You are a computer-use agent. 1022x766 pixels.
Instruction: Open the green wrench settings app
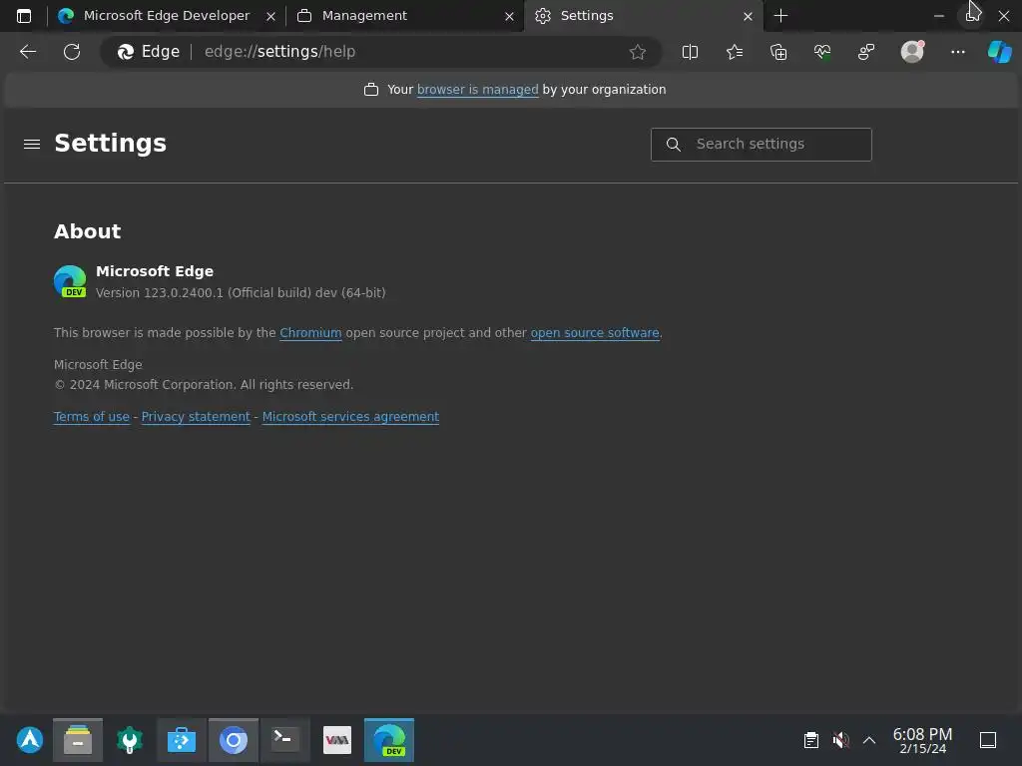pos(130,740)
